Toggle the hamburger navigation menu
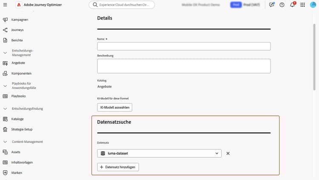 tap(5, 5)
